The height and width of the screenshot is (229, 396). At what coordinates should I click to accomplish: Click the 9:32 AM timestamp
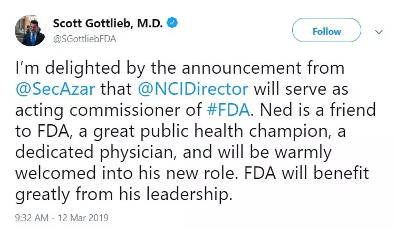32,217
